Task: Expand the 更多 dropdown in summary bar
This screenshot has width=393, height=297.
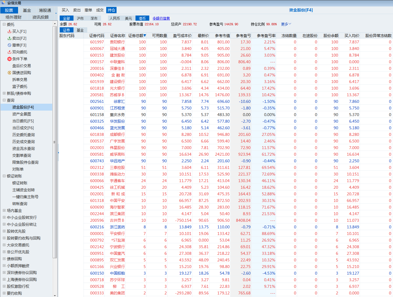Action: [286, 24]
